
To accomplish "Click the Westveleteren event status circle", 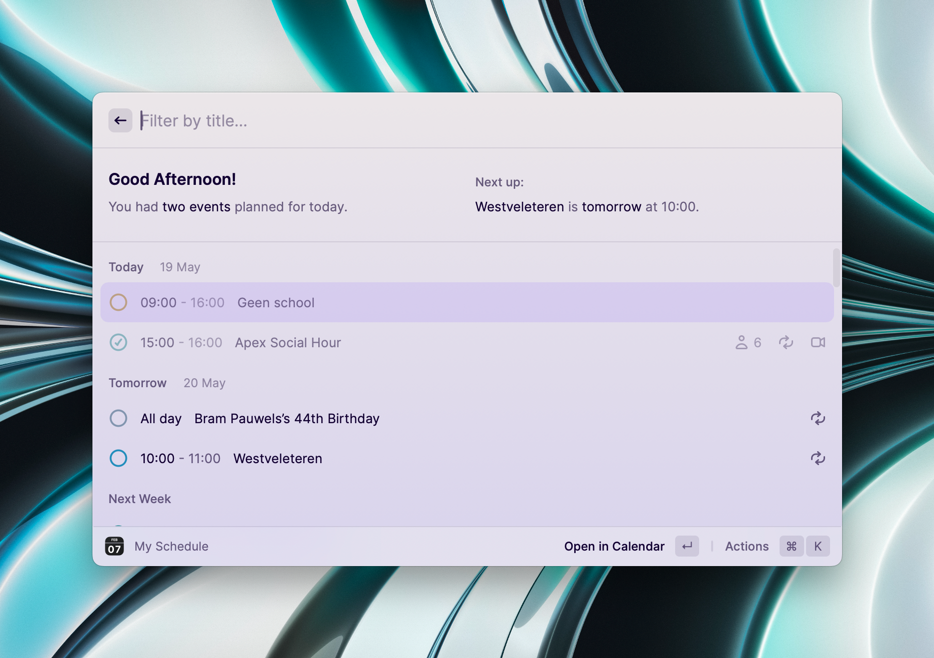I will (118, 458).
